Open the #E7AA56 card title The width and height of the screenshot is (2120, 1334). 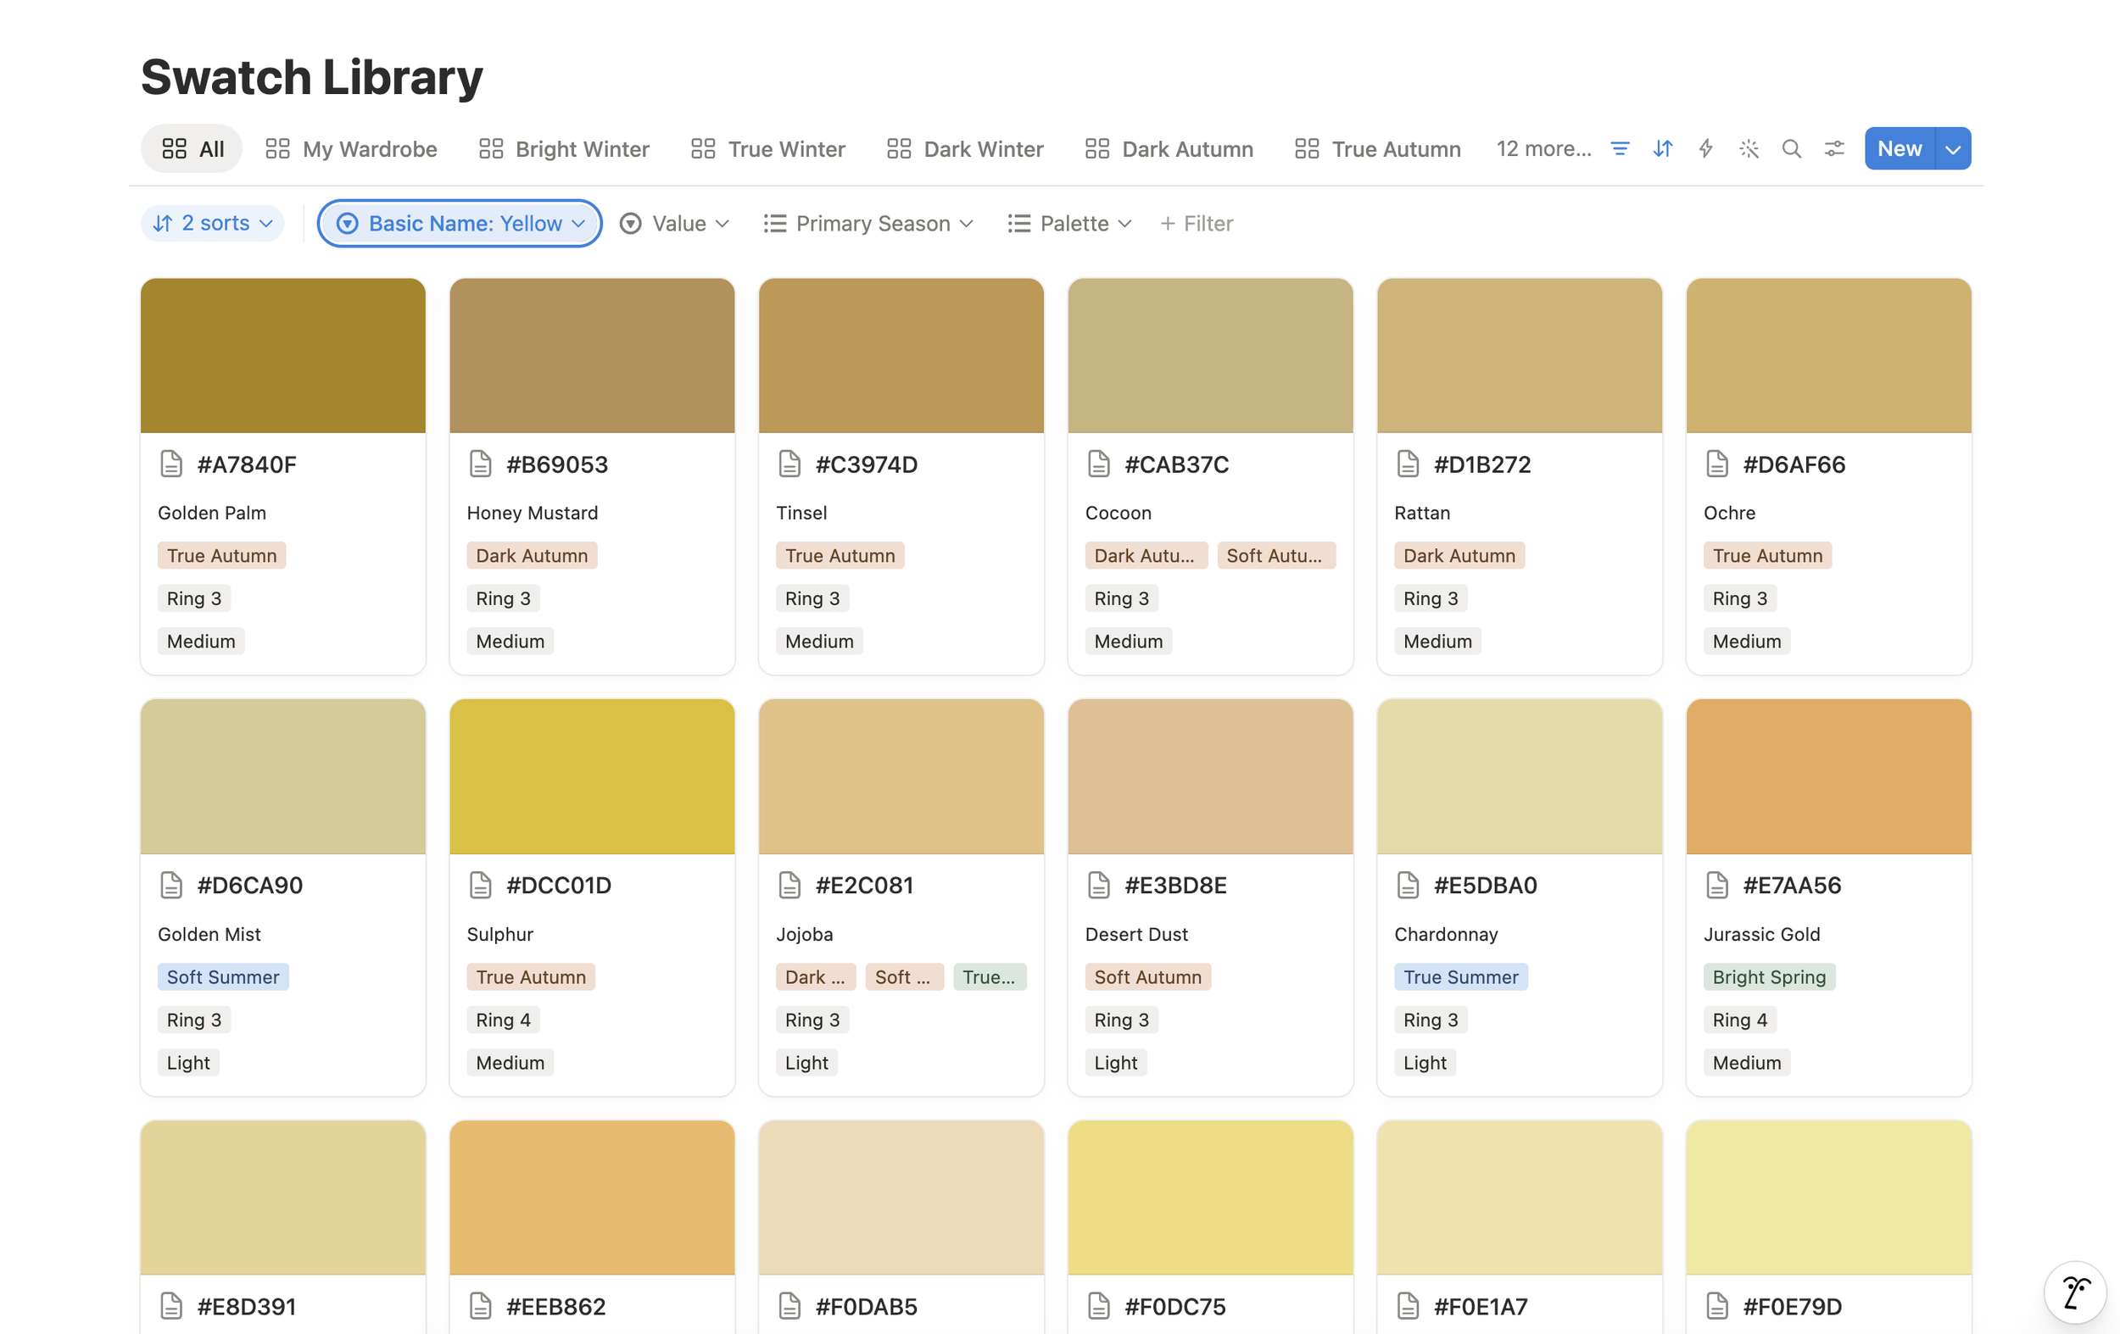[x=1793, y=884]
